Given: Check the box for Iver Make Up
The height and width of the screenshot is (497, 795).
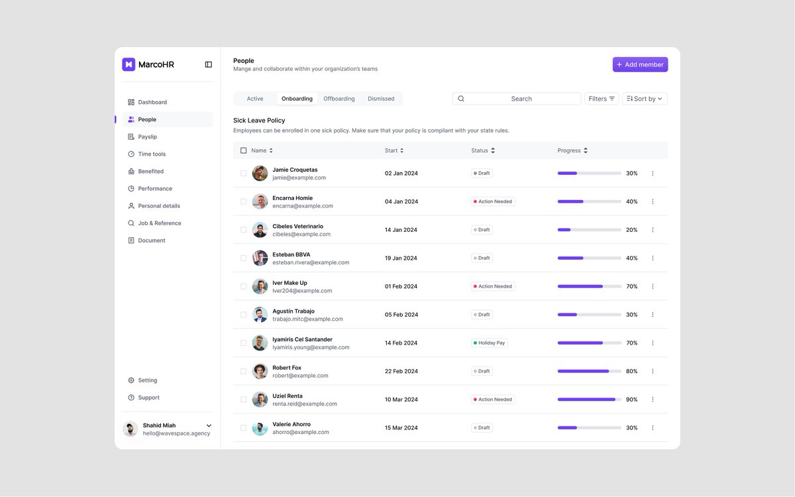Looking at the screenshot, I should (x=243, y=286).
